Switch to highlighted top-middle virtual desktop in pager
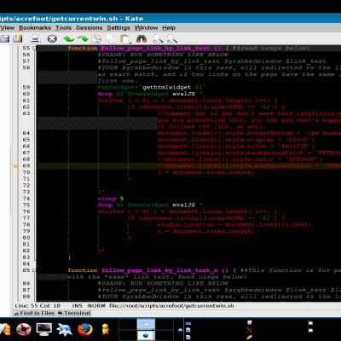The image size is (341, 341). click(146, 324)
